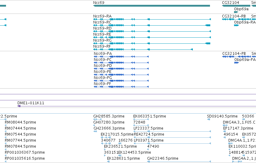256x163 pixels.
Task: Click the EK236521.5prime EST label
Action: 121,146
